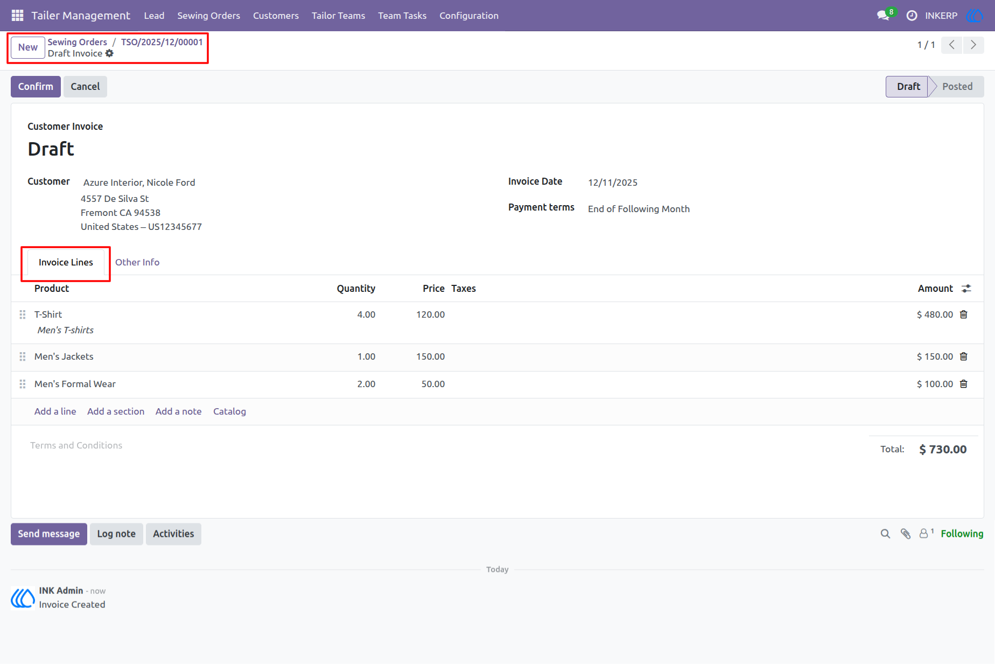Open the TSO/2025/12/00001 breadcrumb
Image resolution: width=995 pixels, height=665 pixels.
[162, 42]
